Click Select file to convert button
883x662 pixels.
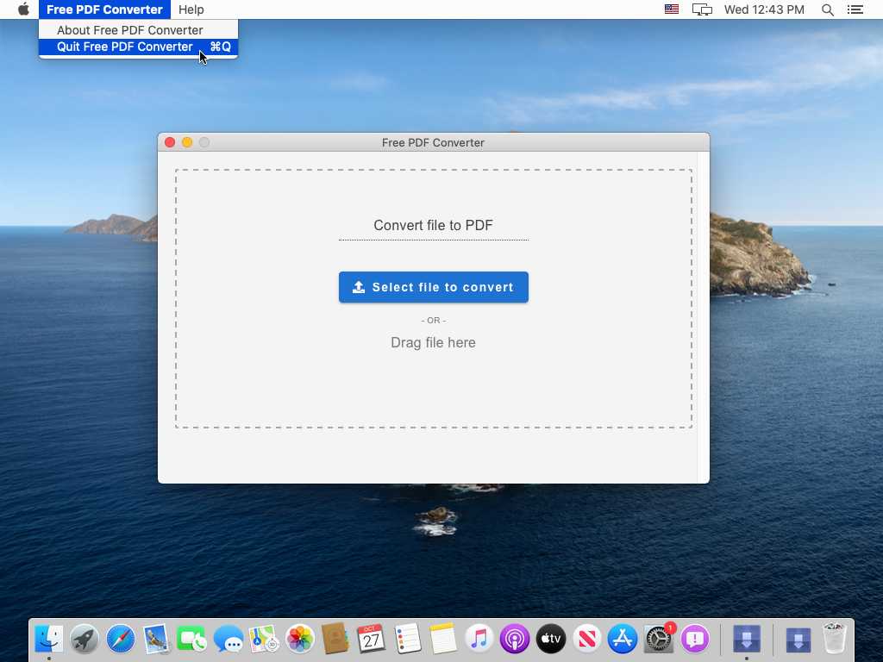click(433, 287)
